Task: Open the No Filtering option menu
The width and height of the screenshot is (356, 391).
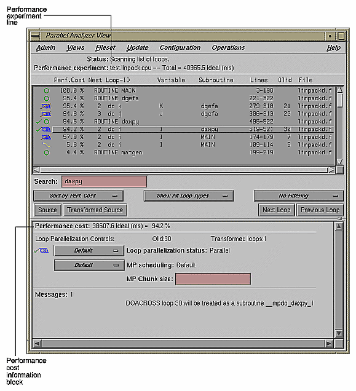Action: click(299, 196)
